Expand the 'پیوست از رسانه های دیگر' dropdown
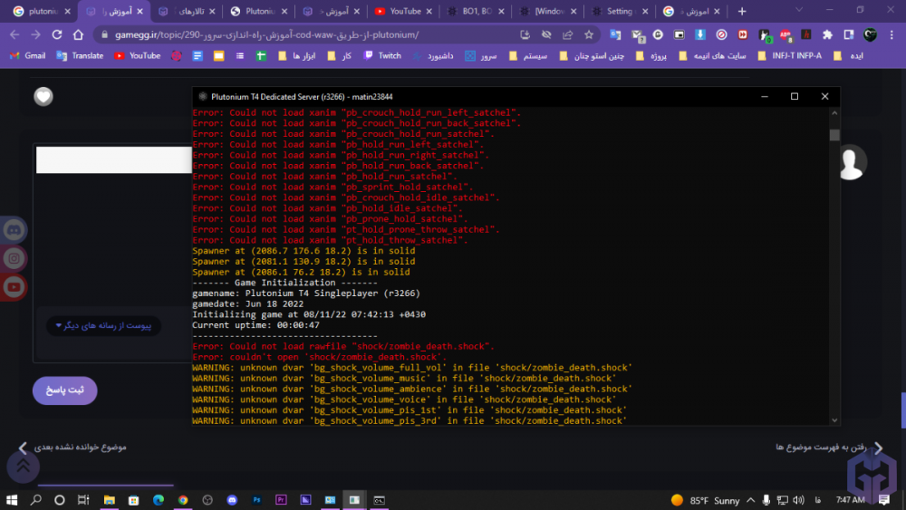Screen dimensions: 906x510 click(x=103, y=325)
